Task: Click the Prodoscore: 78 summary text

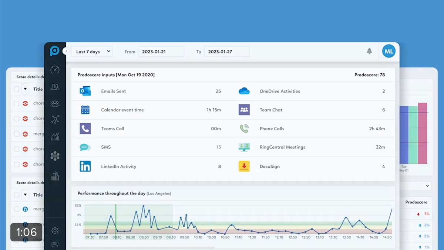Action: pos(370,75)
